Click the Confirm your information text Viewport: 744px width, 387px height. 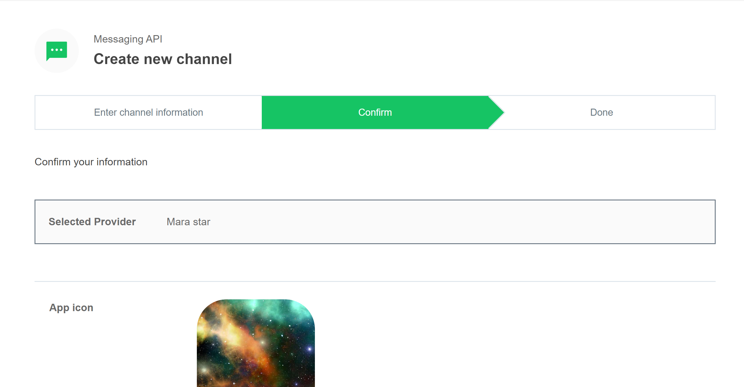tap(91, 162)
